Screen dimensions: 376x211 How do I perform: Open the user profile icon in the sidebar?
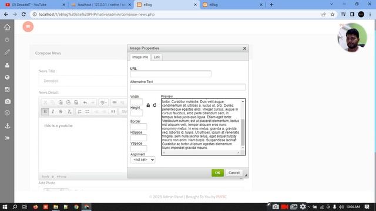pos(7,65)
